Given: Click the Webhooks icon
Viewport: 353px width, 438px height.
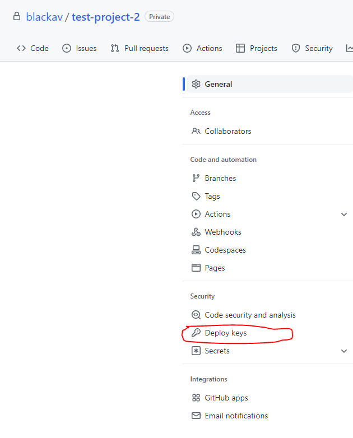Looking at the screenshot, I should (196, 232).
